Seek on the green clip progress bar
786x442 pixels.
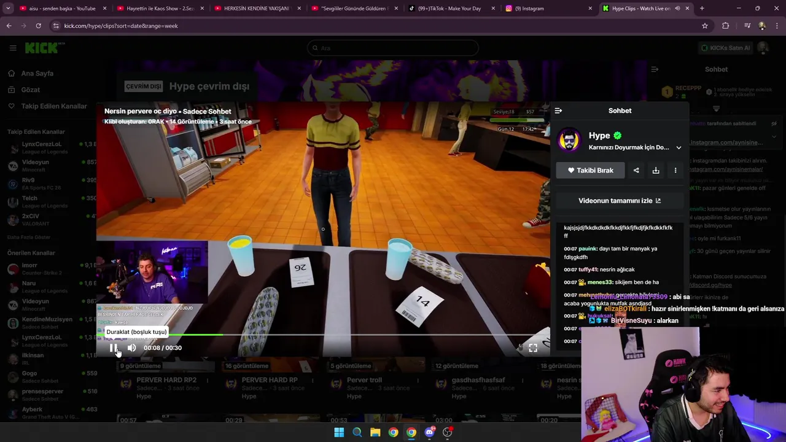tap(323, 335)
